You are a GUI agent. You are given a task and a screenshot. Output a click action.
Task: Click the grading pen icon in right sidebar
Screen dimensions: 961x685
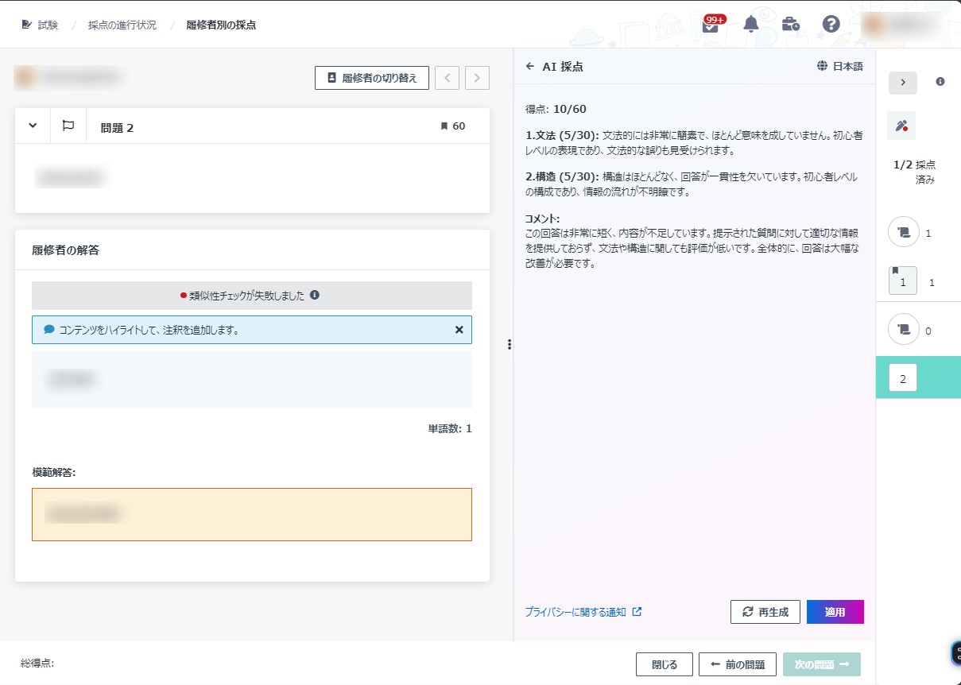[901, 126]
